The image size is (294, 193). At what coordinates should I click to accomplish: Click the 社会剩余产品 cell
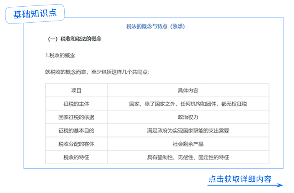pyautogui.click(x=188, y=144)
